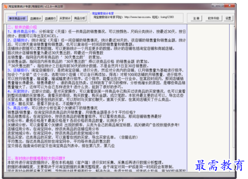Click the text 3、店铺排行
Image resolution: width=248 pixels, height=179 pixels.
[x=18, y=70]
